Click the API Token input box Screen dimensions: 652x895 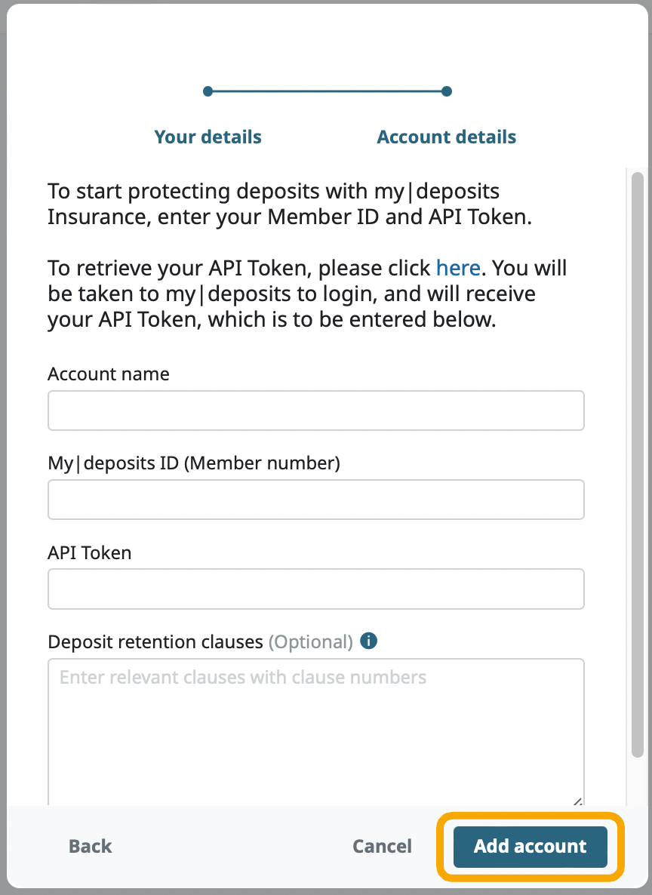315,589
